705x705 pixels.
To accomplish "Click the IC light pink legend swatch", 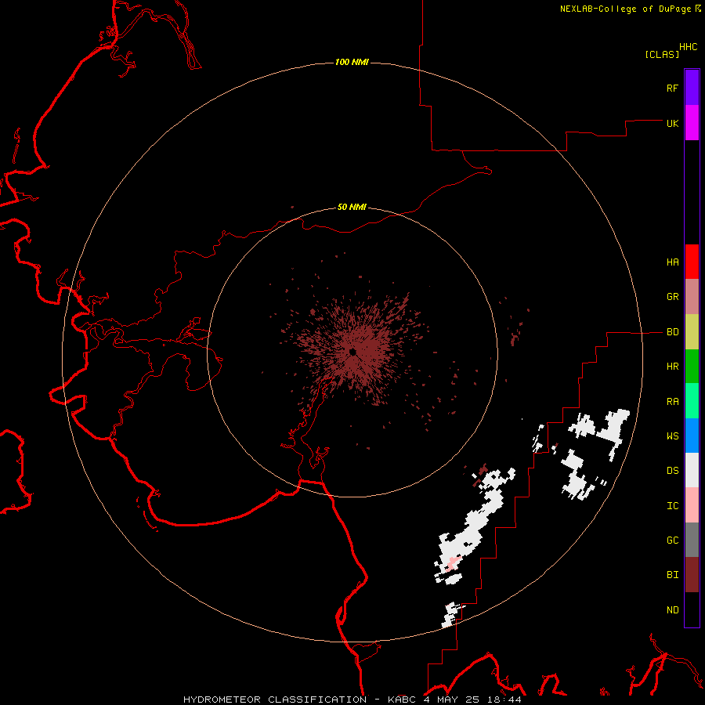I will coord(692,505).
